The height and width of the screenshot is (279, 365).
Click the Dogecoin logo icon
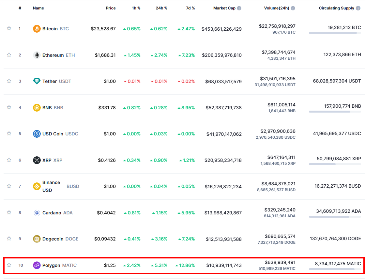point(37,239)
